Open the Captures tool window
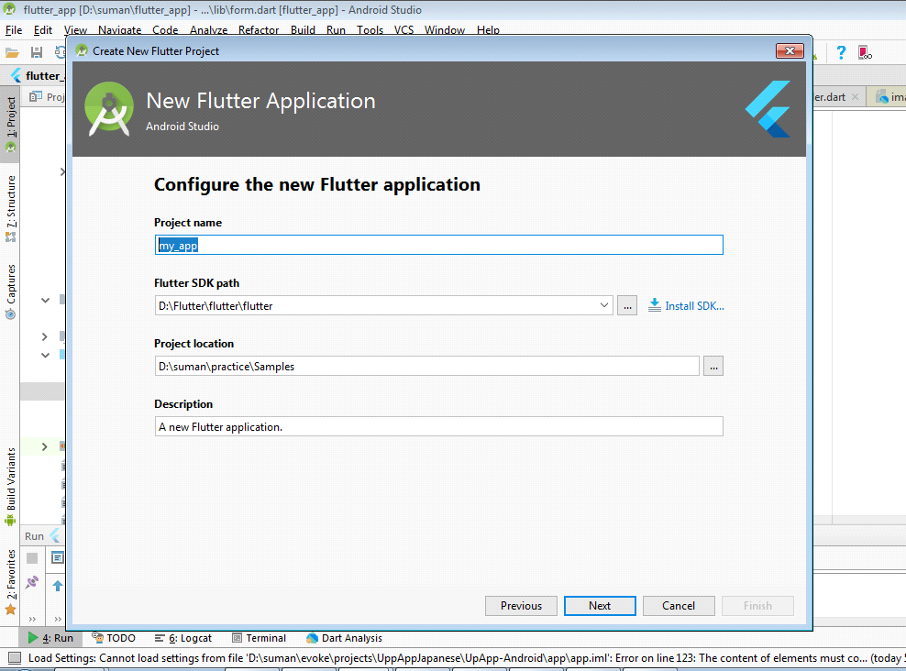The image size is (906, 671). pyautogui.click(x=10, y=291)
